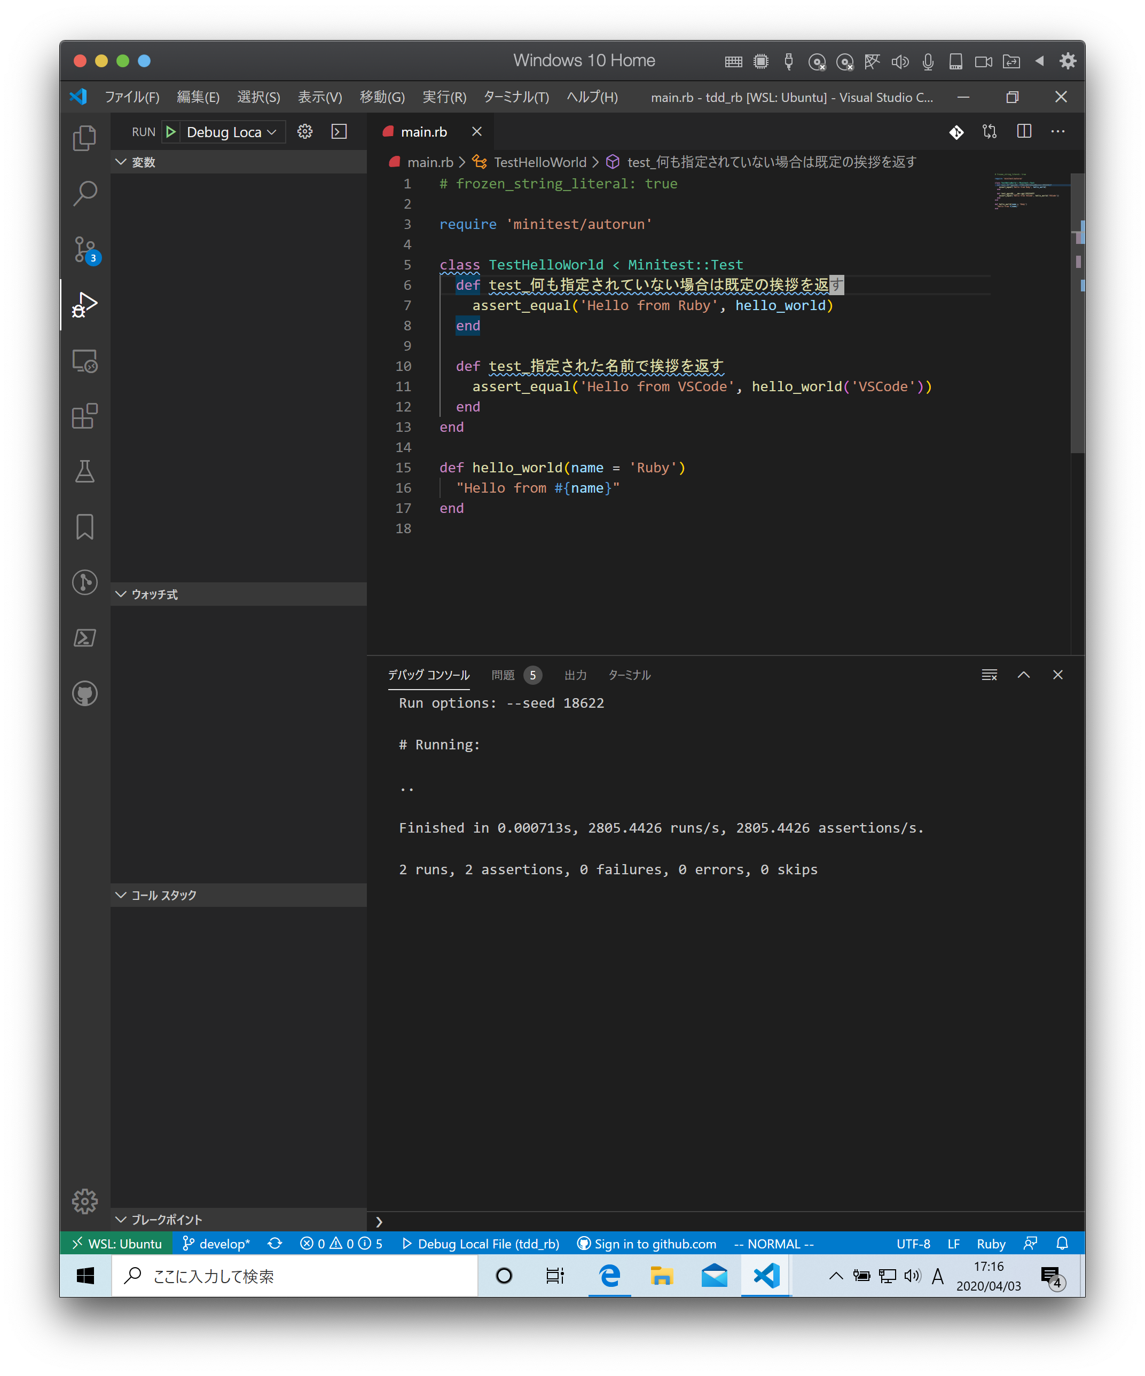Toggle the maximize panel size chevron
Viewport: 1145px width, 1376px height.
tap(1024, 675)
